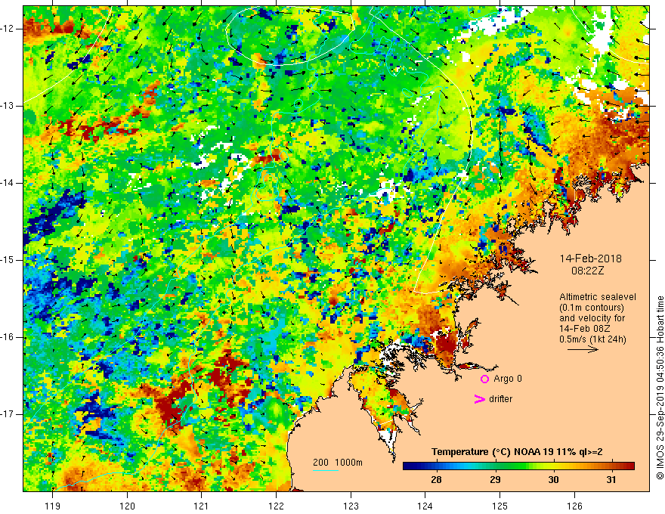Click the 'Temperature (°C) NOAA 19 11% ql>=2' title
This screenshot has width=665, height=514.
pyautogui.click(x=517, y=452)
